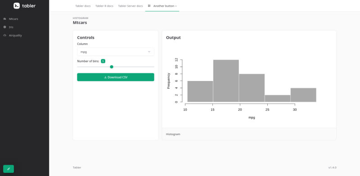The height and width of the screenshot is (176, 360).
Task: Click the mpg axis label on the plot
Action: pos(252,117)
